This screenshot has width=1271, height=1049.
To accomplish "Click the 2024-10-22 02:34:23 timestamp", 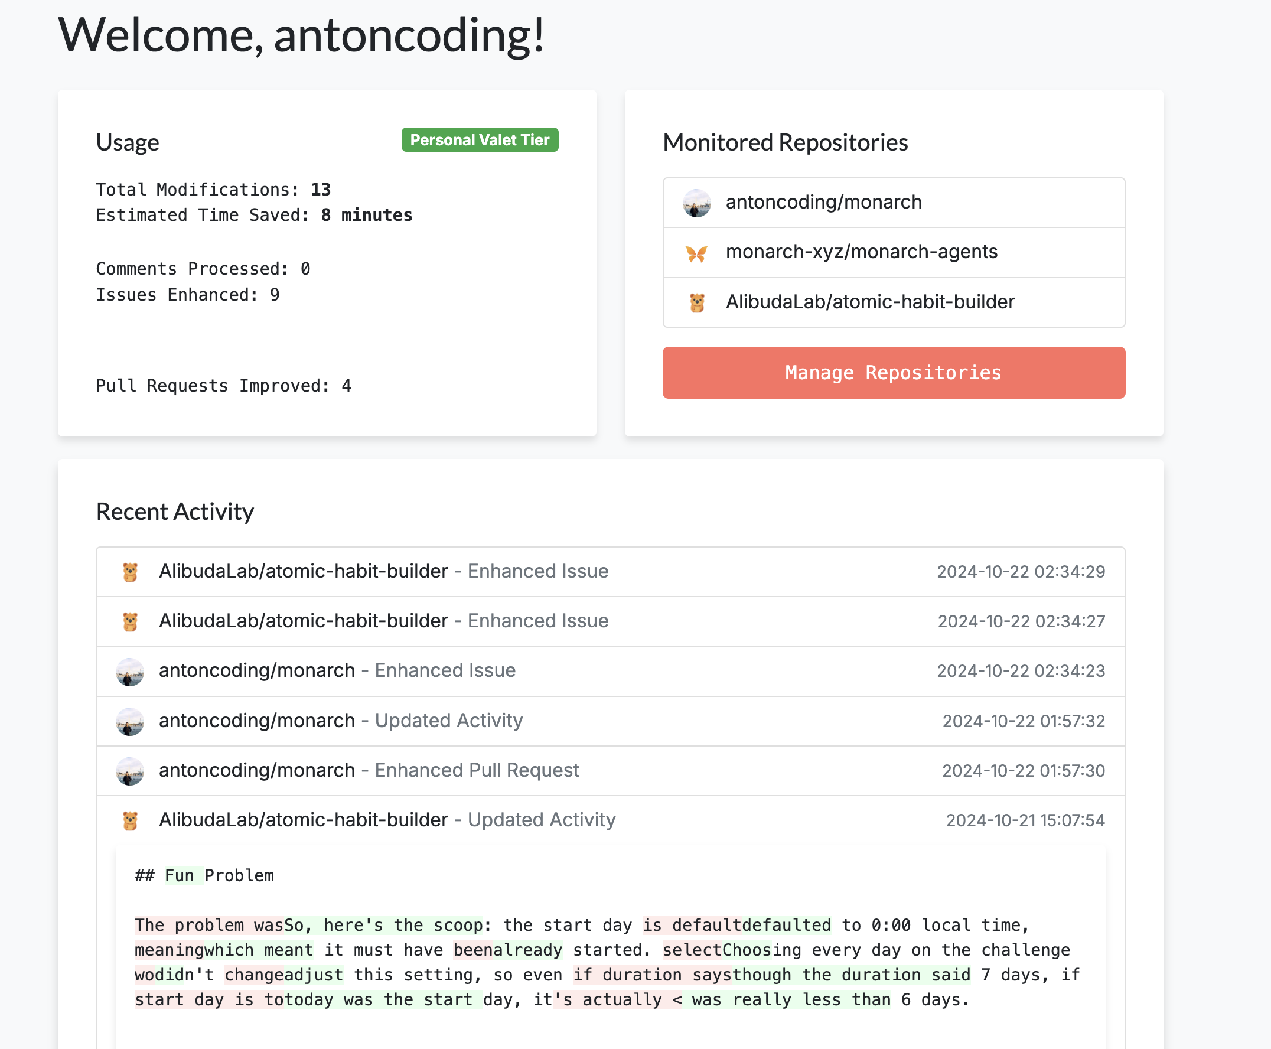I will (x=1021, y=672).
